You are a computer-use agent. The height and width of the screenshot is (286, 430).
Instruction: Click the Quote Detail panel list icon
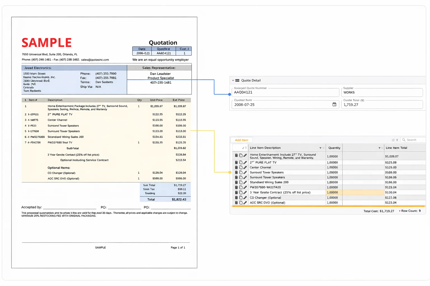pyautogui.click(x=237, y=80)
